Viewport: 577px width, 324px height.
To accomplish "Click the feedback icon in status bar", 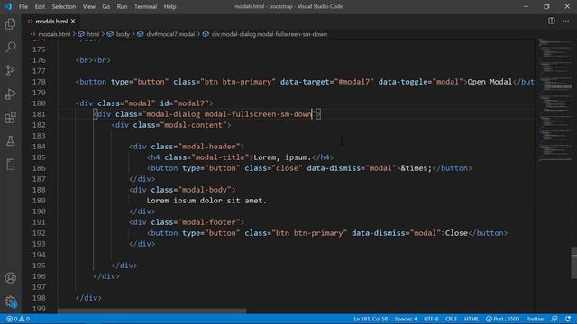I will (554, 319).
